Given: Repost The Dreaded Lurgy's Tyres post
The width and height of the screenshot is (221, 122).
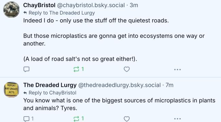Looking at the screenshot, I should coord(79,119).
